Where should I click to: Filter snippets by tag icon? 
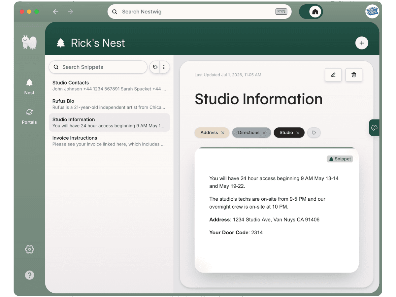(155, 67)
